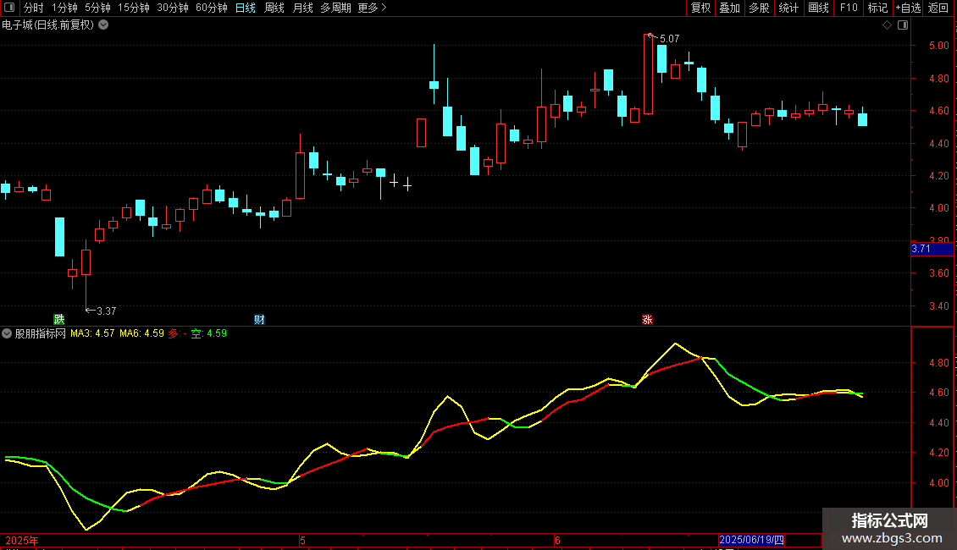Click the 电子城(日线.前复权) chart title

(x=48, y=25)
